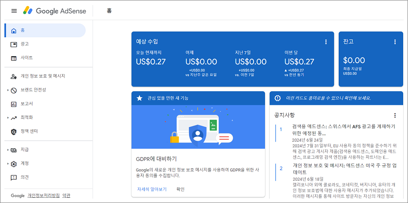Click the 계정 gear icon

[x=14, y=164]
